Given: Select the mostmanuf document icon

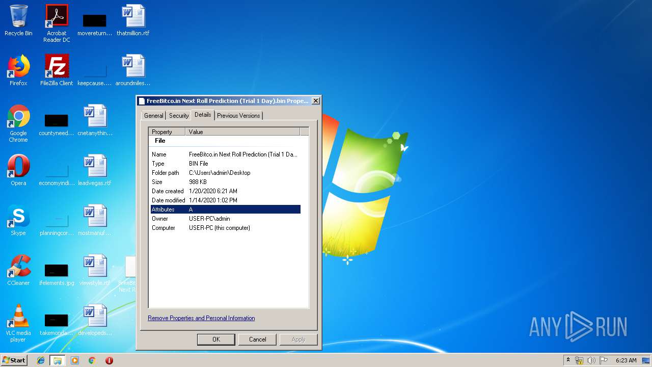Looking at the screenshot, I should (x=95, y=220).
